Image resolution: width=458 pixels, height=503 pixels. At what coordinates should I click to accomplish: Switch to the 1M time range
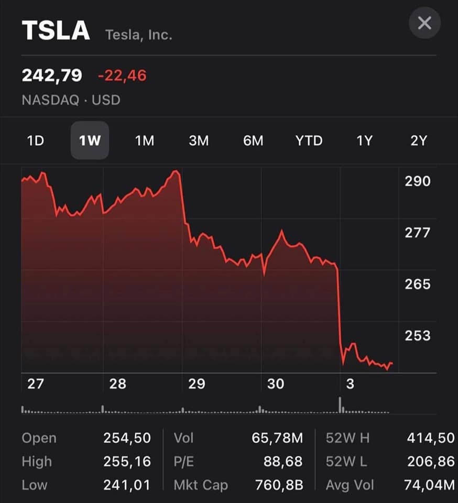point(144,141)
